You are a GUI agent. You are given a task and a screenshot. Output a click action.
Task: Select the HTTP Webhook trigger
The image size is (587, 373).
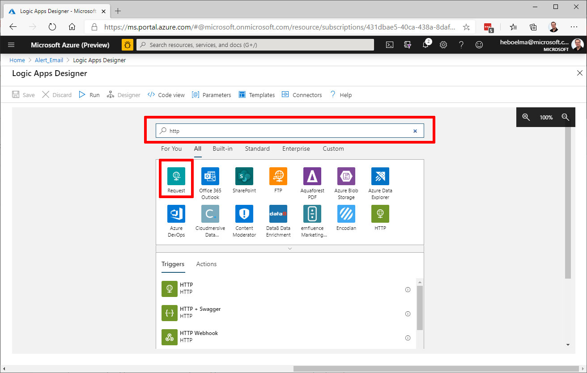click(286, 337)
